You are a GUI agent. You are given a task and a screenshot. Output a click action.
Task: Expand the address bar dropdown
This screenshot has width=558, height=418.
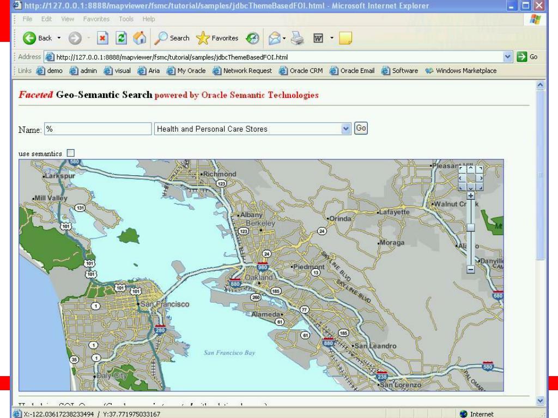click(x=508, y=57)
